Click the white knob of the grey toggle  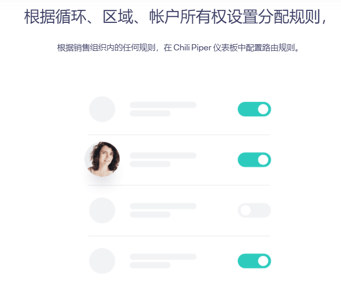pyautogui.click(x=245, y=210)
